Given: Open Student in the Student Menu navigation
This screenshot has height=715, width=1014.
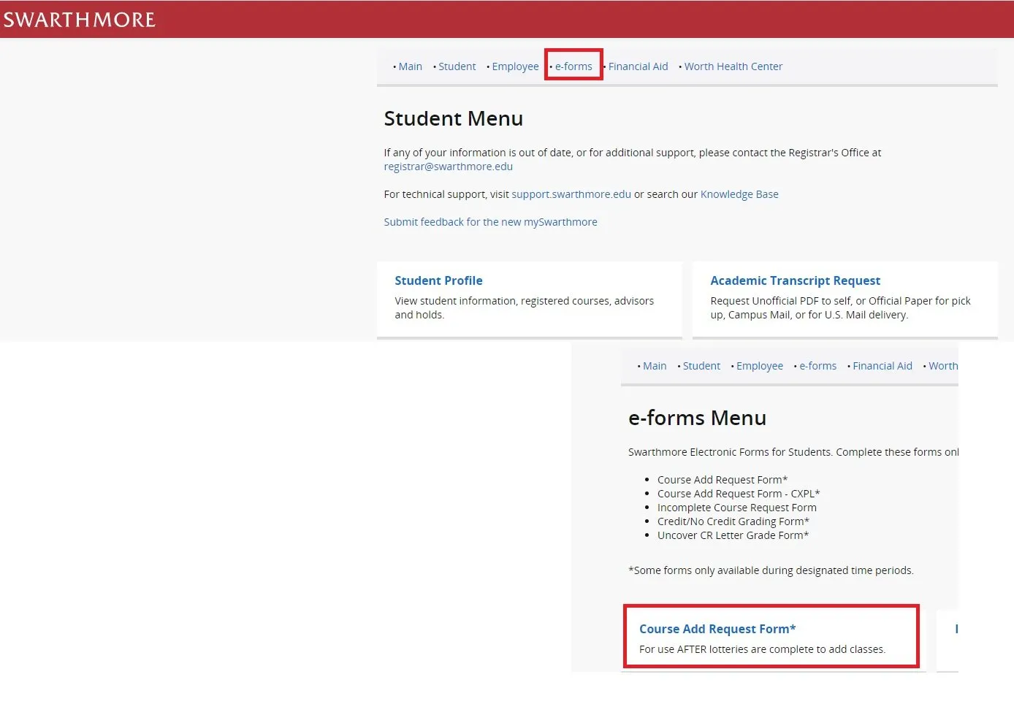Looking at the screenshot, I should [x=457, y=66].
